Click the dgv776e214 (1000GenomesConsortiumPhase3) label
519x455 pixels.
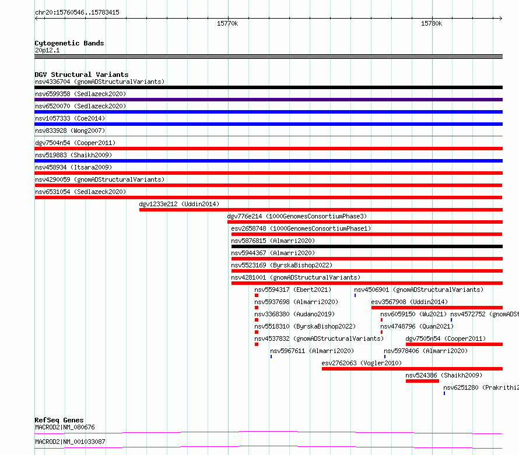(x=297, y=216)
